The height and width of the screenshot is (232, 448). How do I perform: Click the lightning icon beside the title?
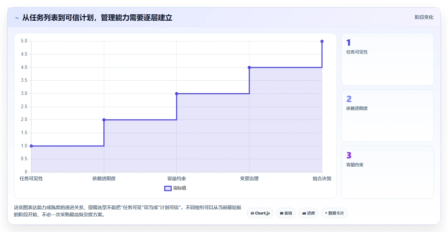pos(17,18)
